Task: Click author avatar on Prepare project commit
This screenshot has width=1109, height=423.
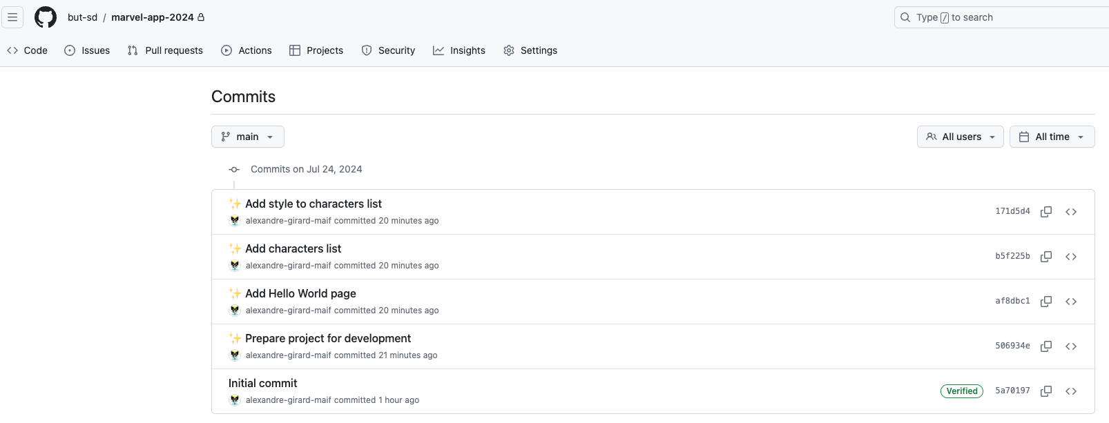Action: click(x=235, y=355)
